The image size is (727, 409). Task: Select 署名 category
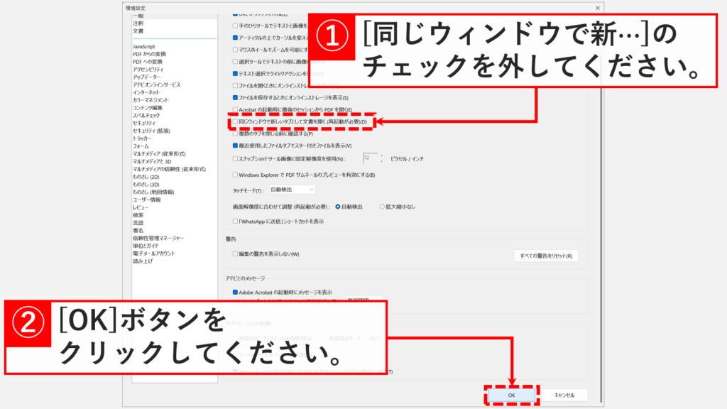coord(138,231)
